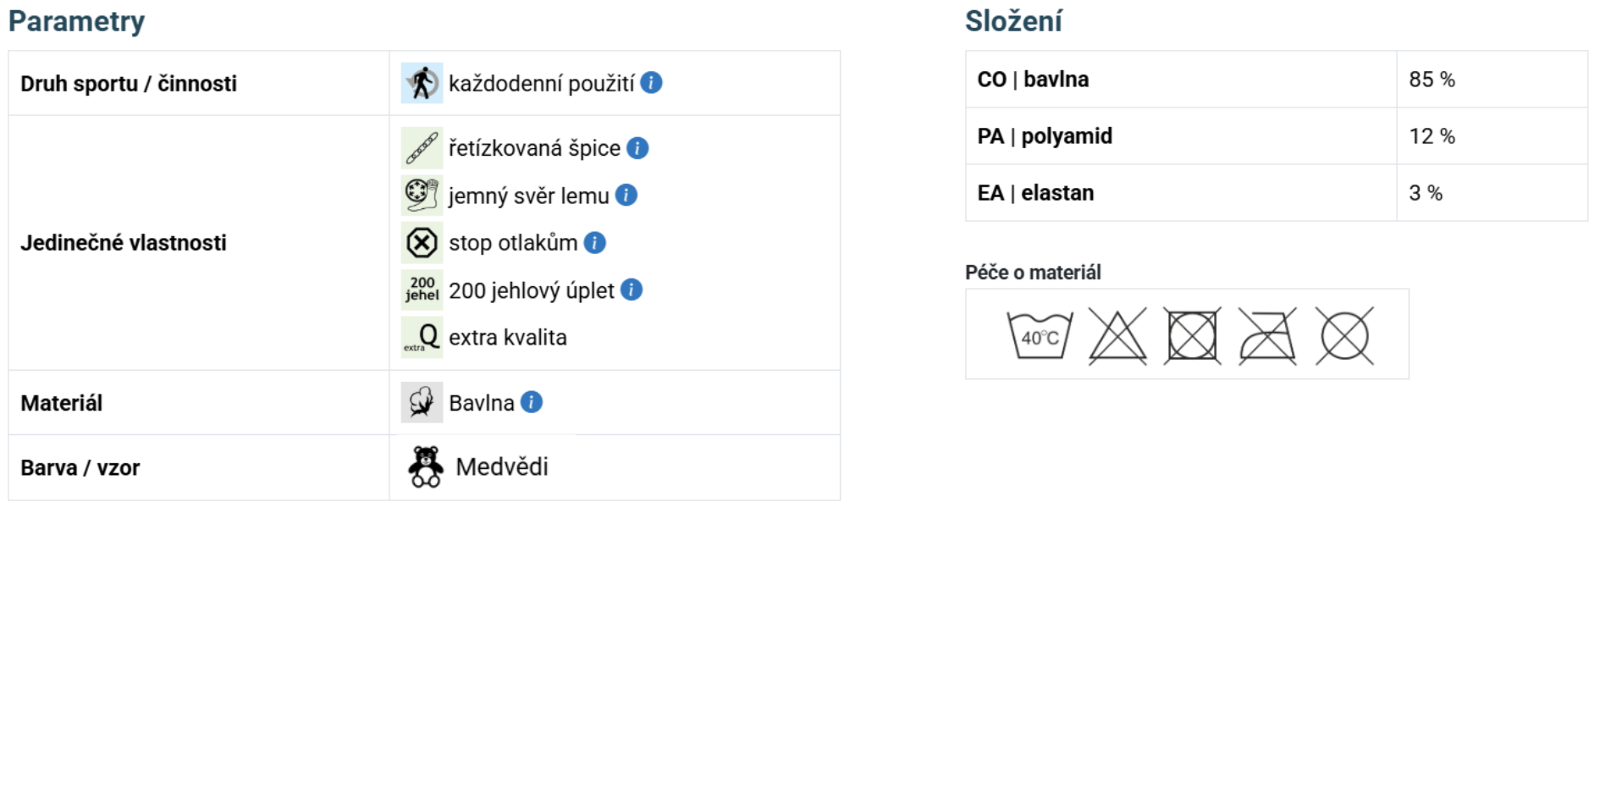Viewport: 1600px width, 800px height.
Task: Click info icon next to řetízkovaná špice
Action: pos(637,148)
